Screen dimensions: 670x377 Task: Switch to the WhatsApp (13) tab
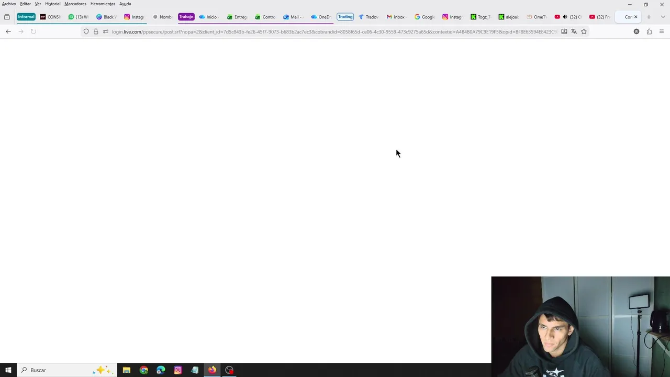(x=79, y=17)
